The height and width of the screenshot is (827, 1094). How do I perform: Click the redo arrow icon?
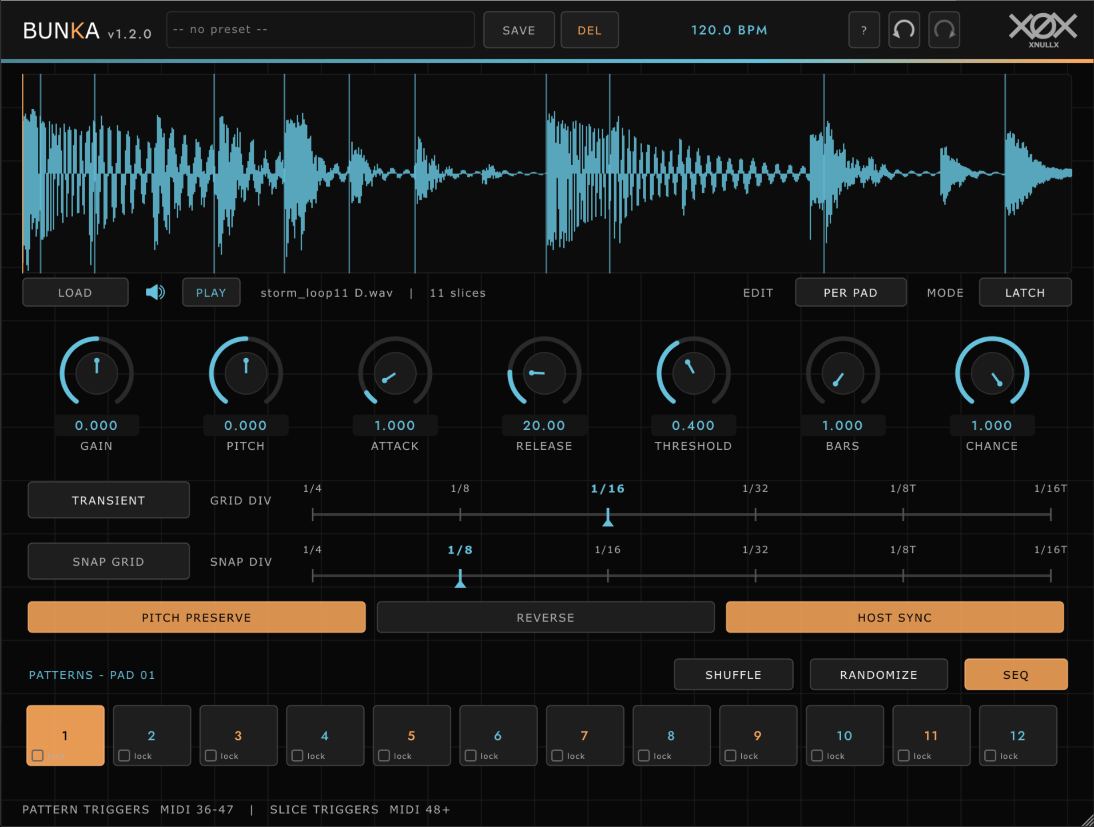point(944,30)
